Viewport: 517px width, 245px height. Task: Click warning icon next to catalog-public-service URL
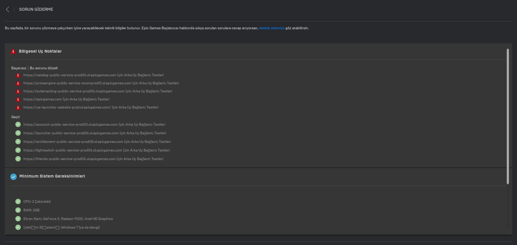coord(18,75)
